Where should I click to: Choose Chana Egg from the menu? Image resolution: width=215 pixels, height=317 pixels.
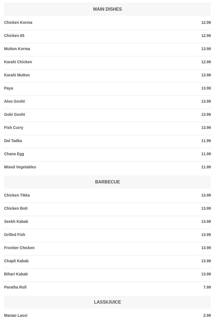click(14, 154)
